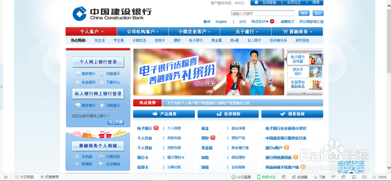Focus the keyword search input field

coord(263,13)
